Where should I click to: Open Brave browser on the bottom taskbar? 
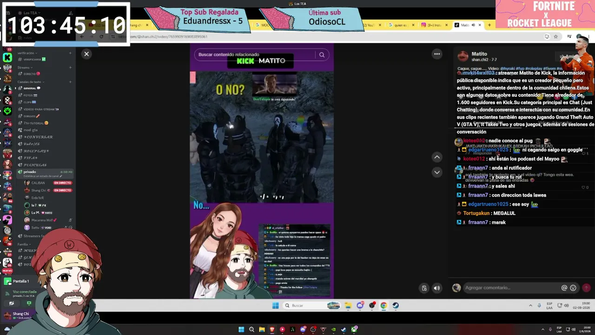[x=272, y=330]
